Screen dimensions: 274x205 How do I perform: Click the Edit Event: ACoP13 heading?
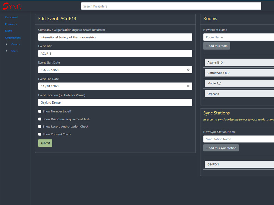[57, 19]
